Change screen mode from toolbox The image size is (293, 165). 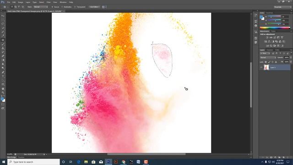tap(3, 108)
